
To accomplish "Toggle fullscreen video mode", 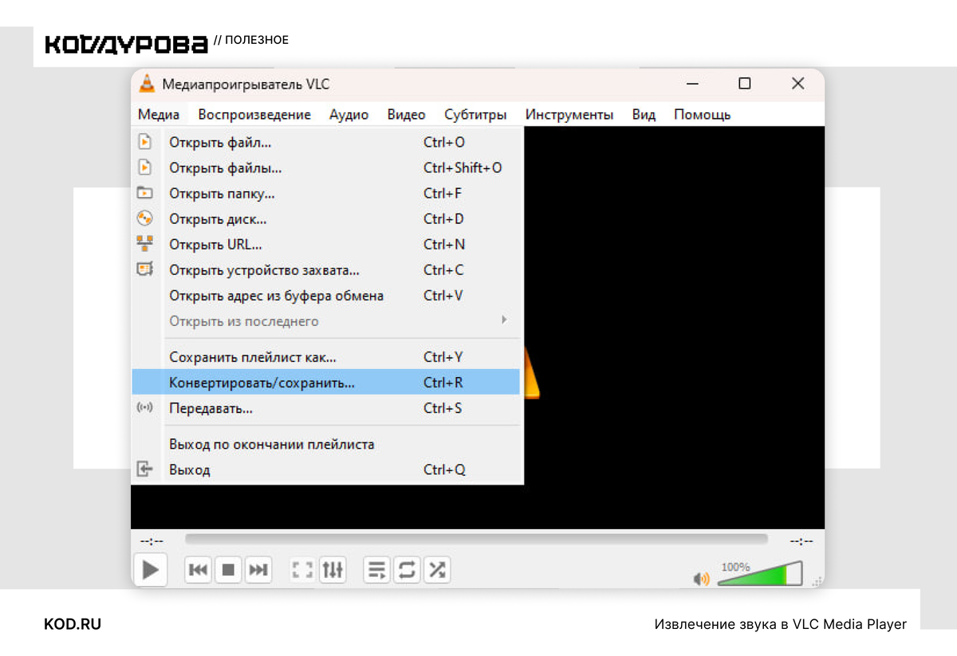I will click(302, 570).
